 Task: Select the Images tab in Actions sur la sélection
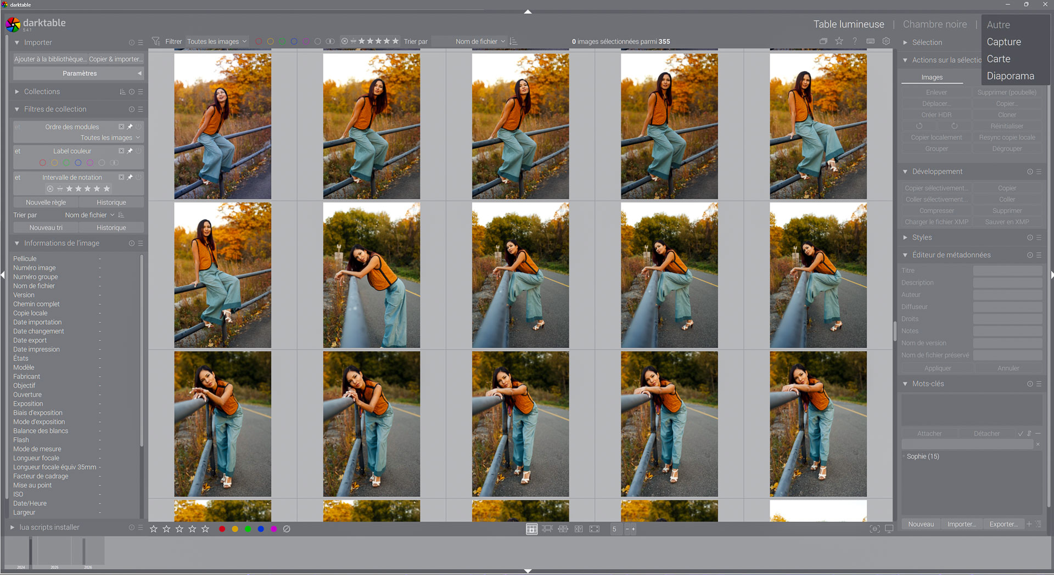(x=932, y=77)
